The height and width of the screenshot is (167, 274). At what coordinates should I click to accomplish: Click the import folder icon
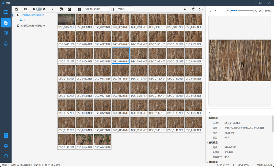pyautogui.click(x=16, y=9)
